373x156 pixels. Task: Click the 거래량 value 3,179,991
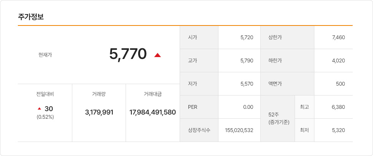pyautogui.click(x=99, y=112)
